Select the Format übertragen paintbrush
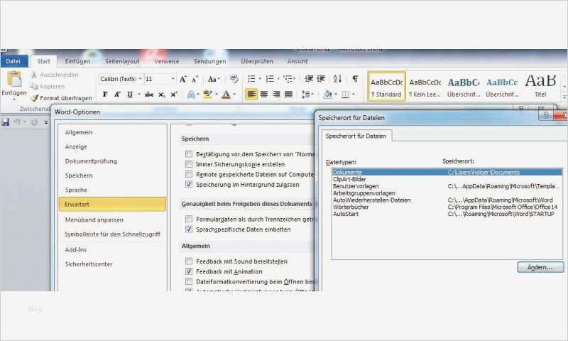 click(x=62, y=98)
